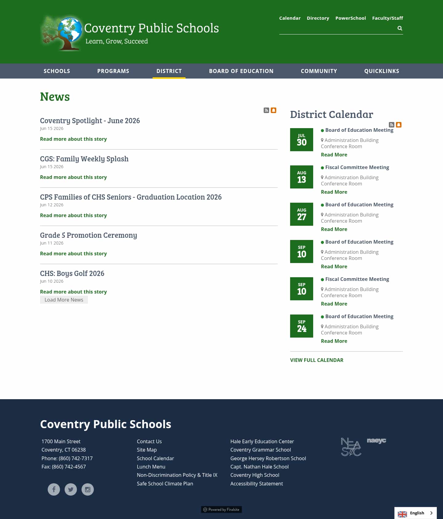Click Read More for SEP 24 meeting
443x519 pixels.
coord(334,341)
